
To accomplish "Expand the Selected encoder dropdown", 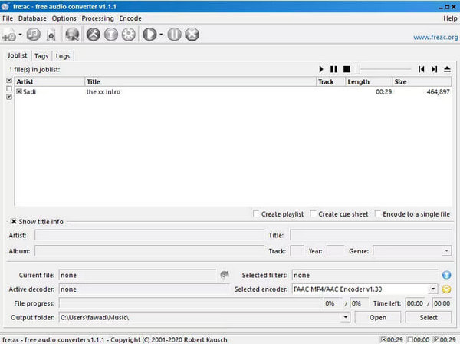I will (x=433, y=289).
